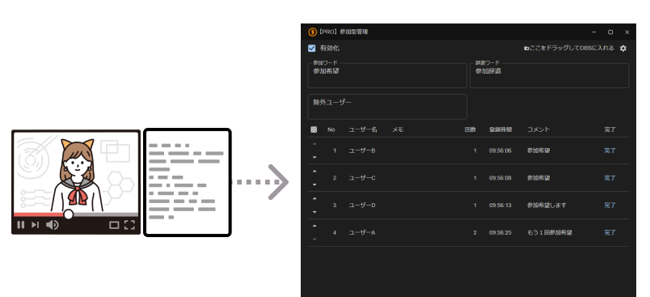Click the 除外ユーザー input field
Viewport: 650px width, 297px height.
click(x=387, y=107)
